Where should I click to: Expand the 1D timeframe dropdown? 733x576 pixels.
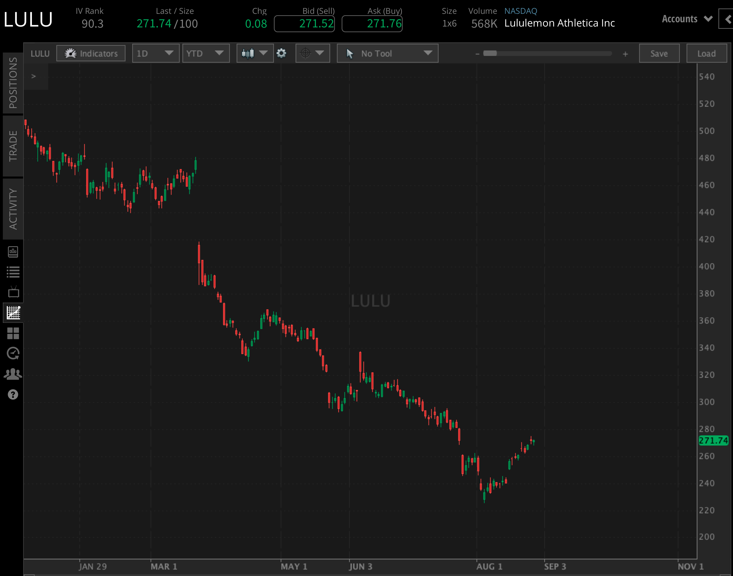(x=155, y=53)
